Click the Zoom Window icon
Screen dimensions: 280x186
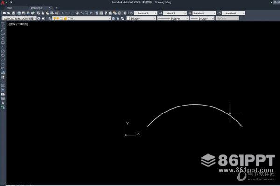click(x=87, y=13)
